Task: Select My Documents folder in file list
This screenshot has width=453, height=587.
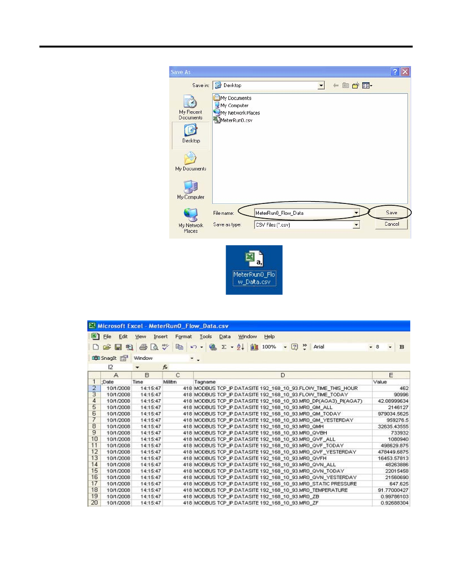Action: pos(233,98)
